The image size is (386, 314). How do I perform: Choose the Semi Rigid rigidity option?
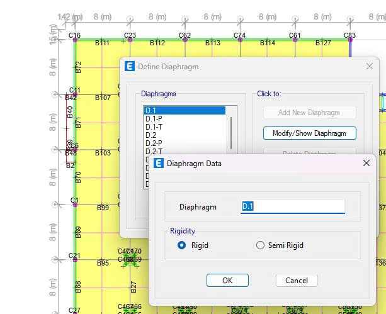coord(260,245)
